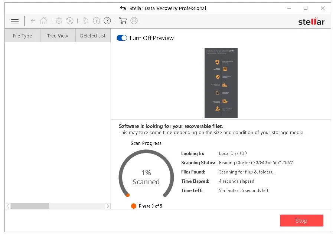The image size is (336, 235).
Task: Open the information icon
Action: point(97,21)
